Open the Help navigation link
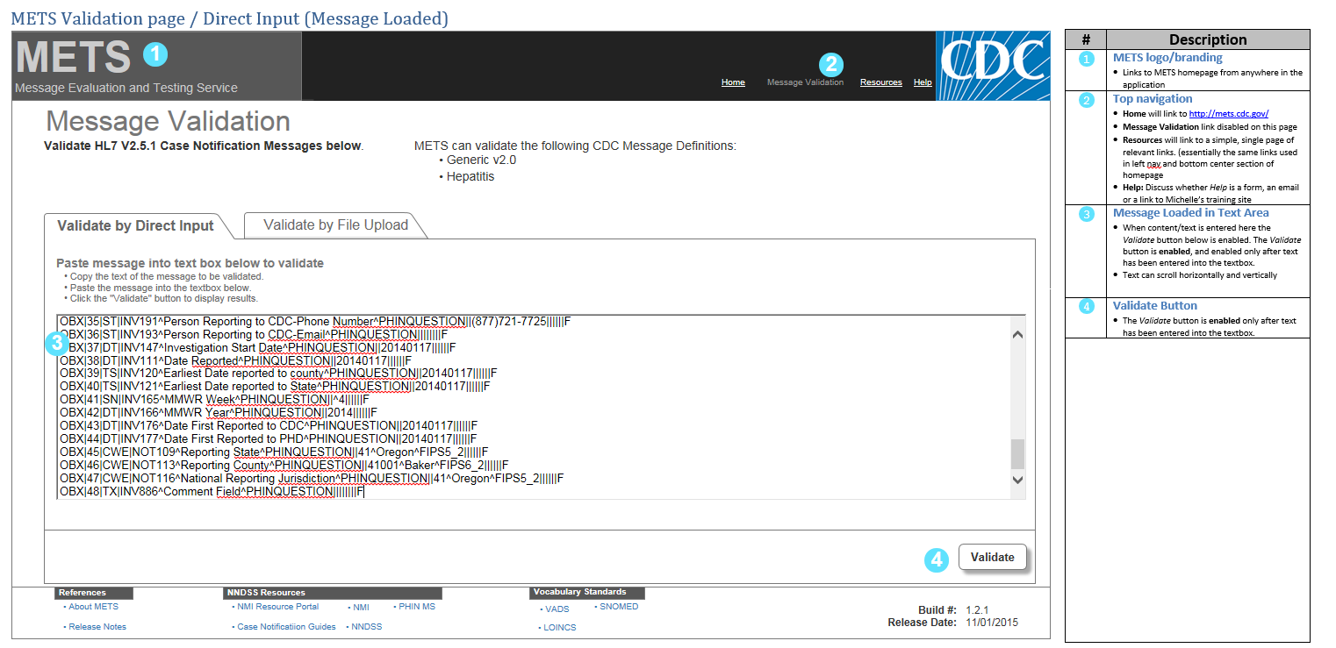The image size is (1336, 648). pos(923,82)
